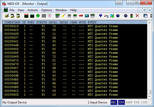
Task: Expand the Actions menu
Action: [x=32, y=10]
